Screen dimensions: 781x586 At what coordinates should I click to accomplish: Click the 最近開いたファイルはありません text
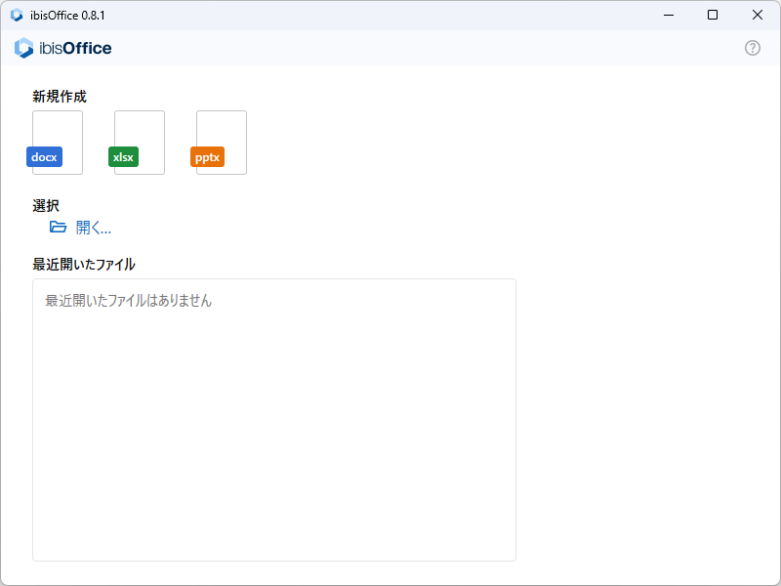click(x=129, y=301)
